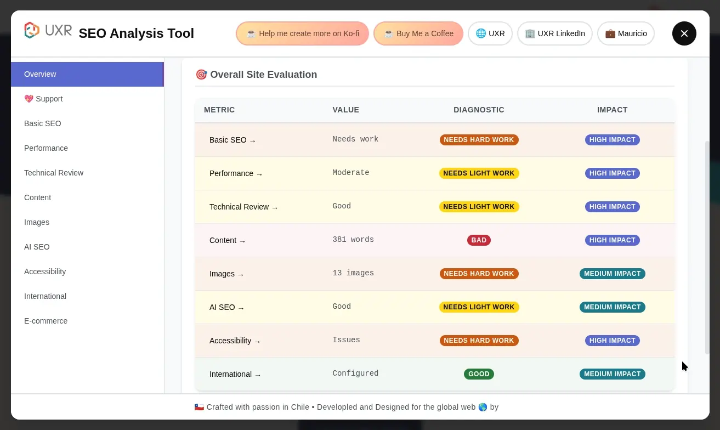Click the Help me create more on Ko-fi button
This screenshot has height=430, width=720.
(x=302, y=33)
